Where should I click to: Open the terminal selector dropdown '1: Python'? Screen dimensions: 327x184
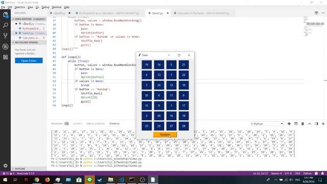pos(267,124)
